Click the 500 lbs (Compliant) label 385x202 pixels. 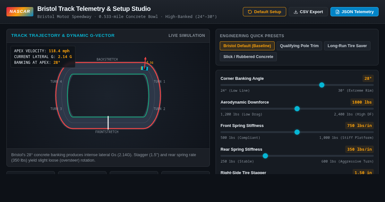(240, 138)
